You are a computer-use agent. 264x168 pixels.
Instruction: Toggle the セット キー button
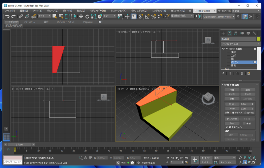(206, 162)
